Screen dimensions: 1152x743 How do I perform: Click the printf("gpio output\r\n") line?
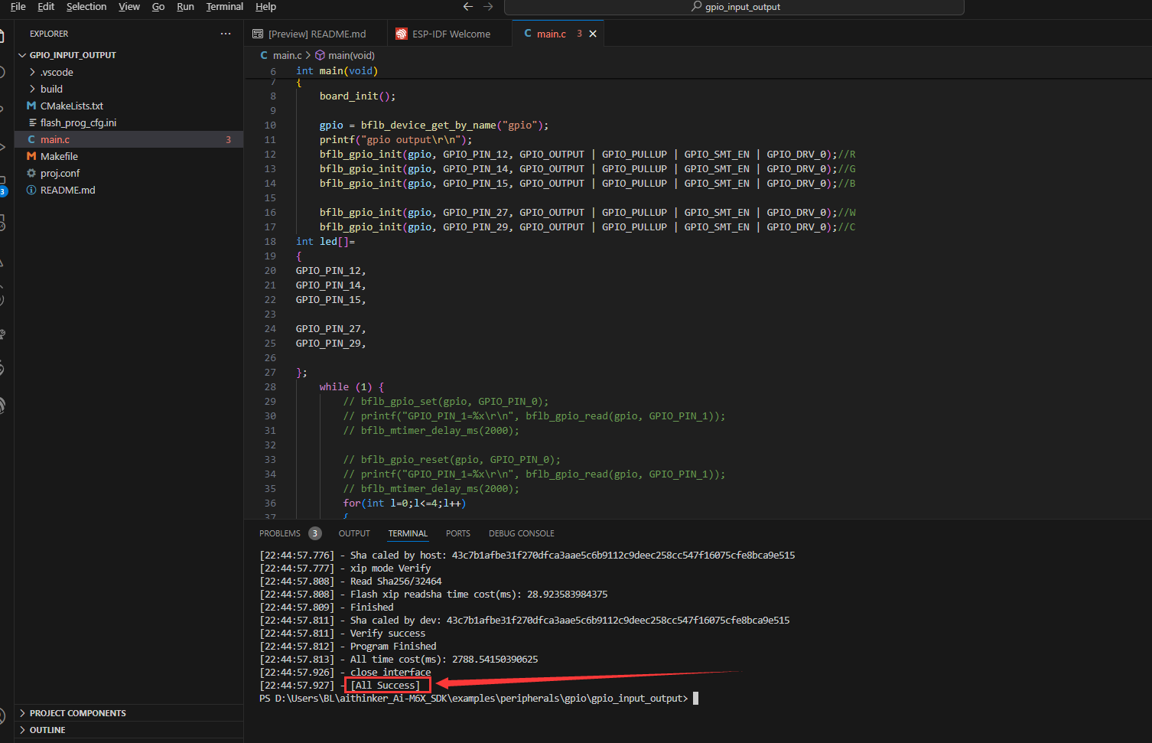(395, 140)
